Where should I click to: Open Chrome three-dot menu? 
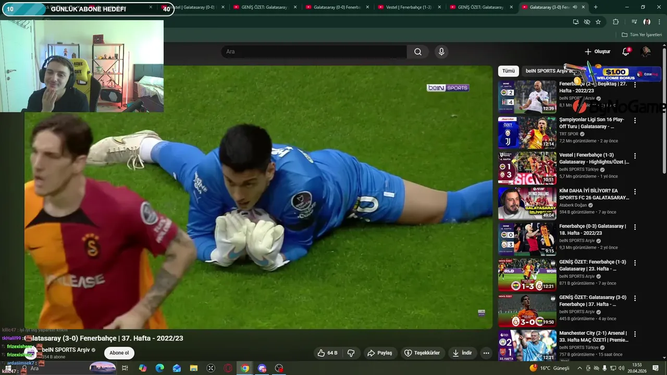tap(660, 22)
